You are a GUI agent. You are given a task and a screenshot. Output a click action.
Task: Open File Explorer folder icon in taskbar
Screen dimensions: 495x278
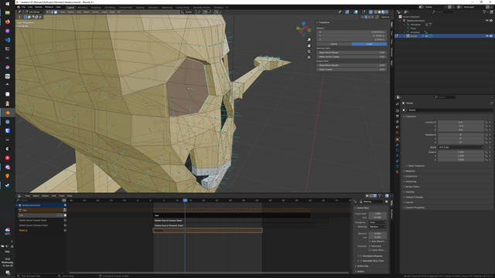pyautogui.click(x=7, y=12)
